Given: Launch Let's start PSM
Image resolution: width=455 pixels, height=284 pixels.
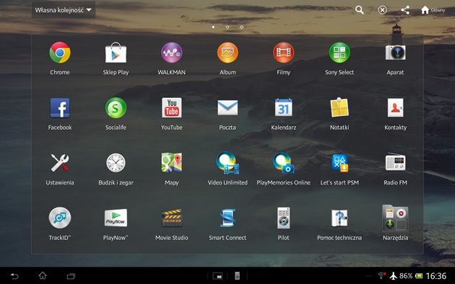Looking at the screenshot, I should click(x=339, y=163).
